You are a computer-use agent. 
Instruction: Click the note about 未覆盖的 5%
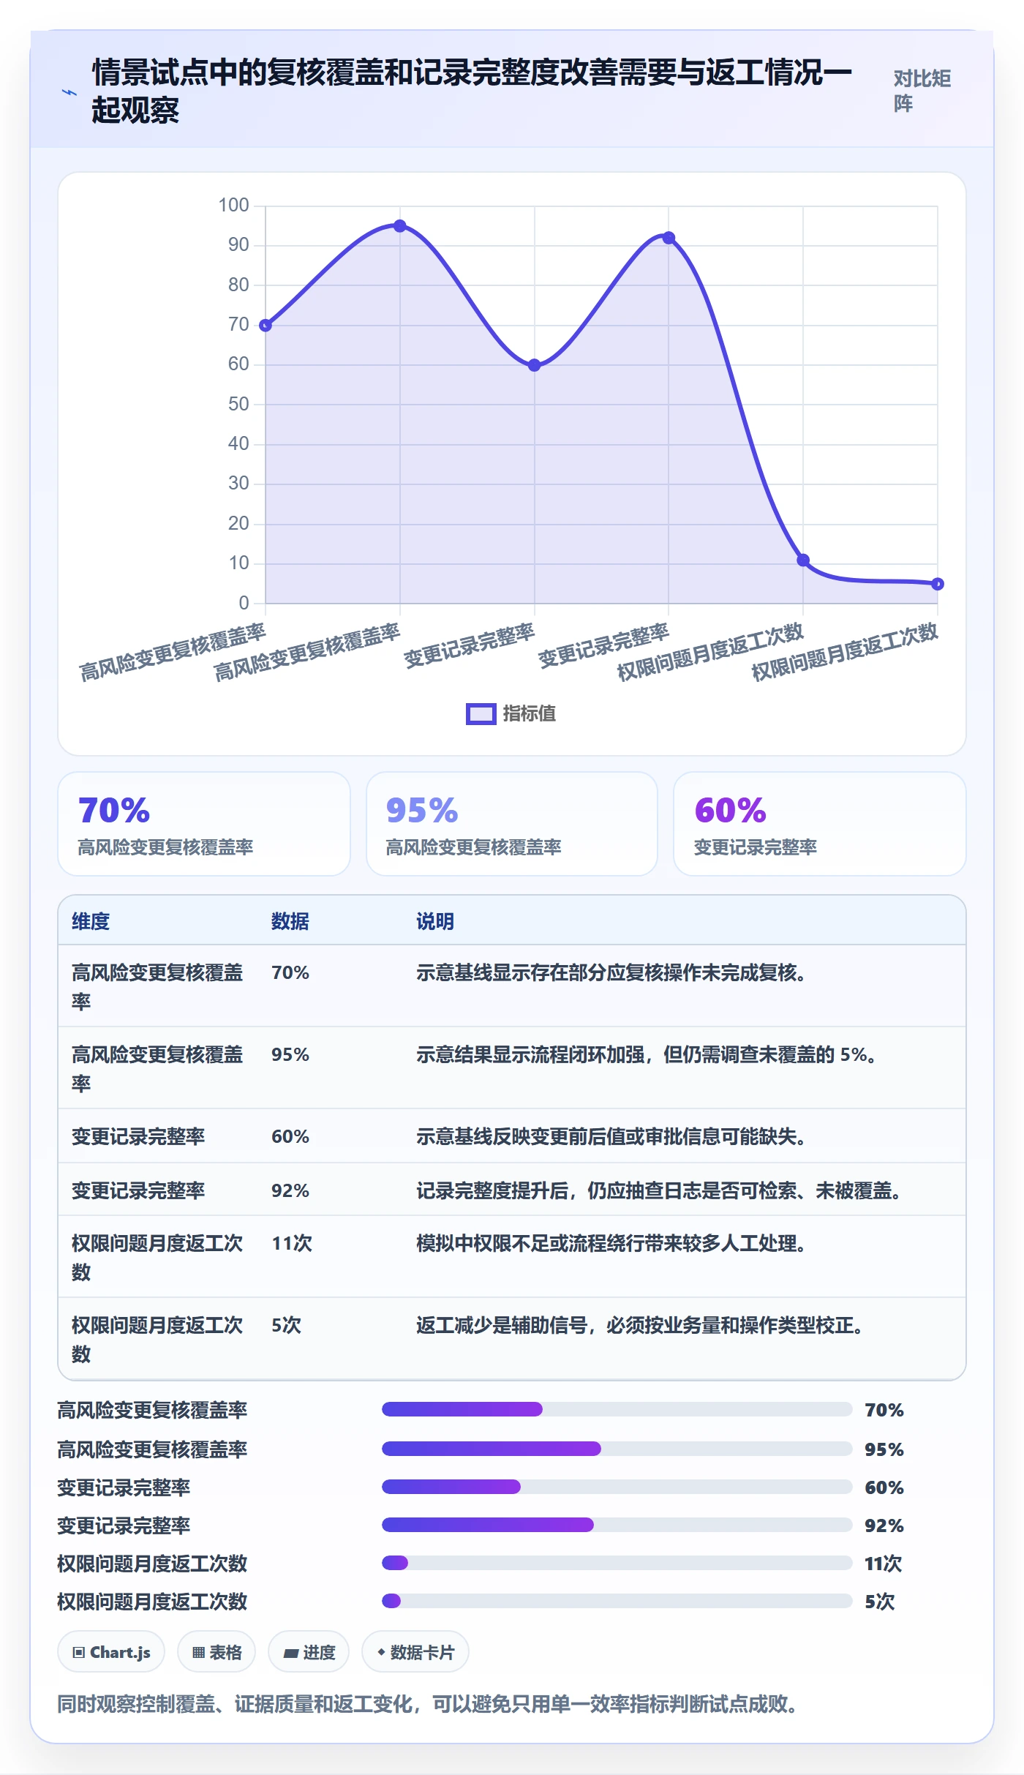point(647,1055)
